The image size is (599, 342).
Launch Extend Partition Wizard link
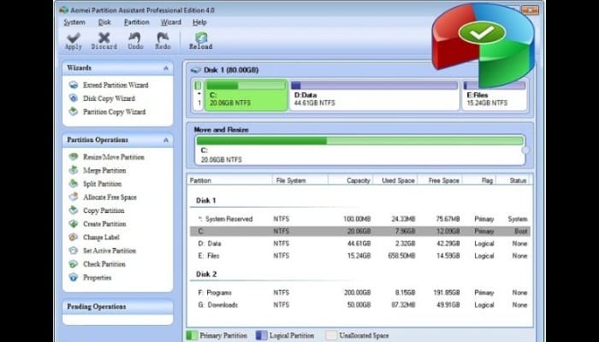116,85
